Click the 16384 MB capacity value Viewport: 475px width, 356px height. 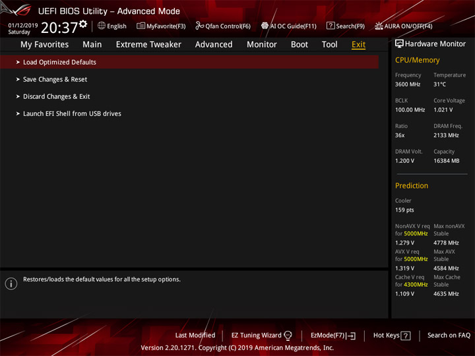point(446,161)
